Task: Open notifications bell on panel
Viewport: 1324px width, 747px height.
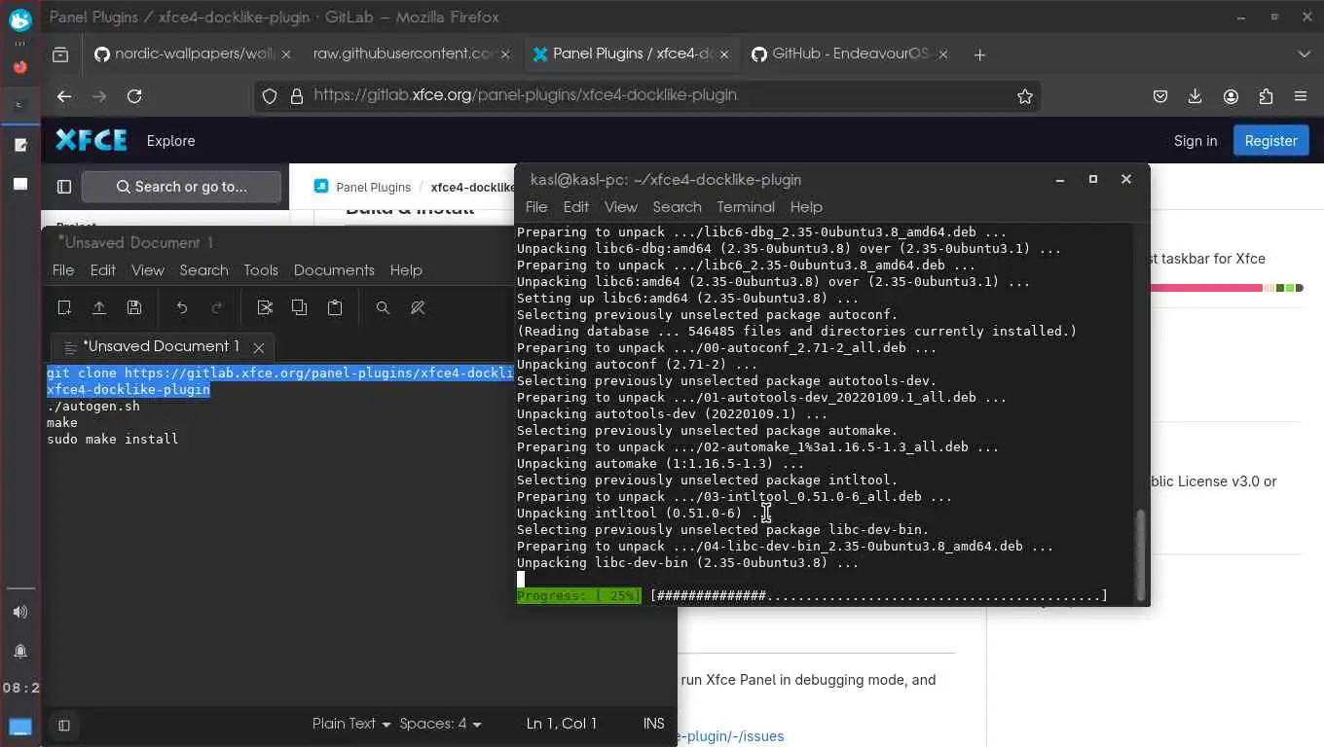Action: (x=20, y=652)
